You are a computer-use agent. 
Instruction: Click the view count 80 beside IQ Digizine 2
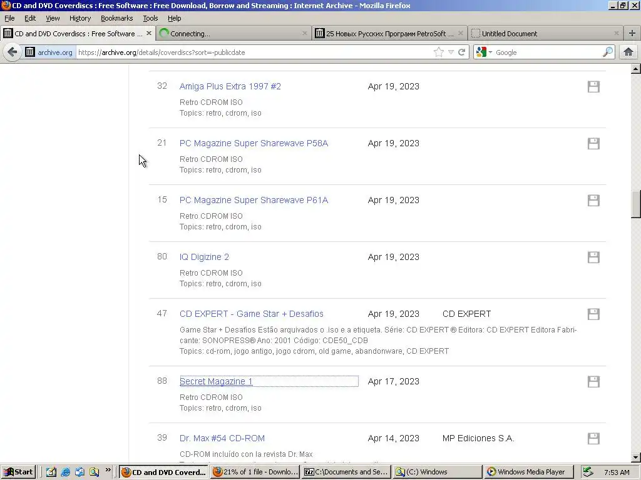click(162, 257)
